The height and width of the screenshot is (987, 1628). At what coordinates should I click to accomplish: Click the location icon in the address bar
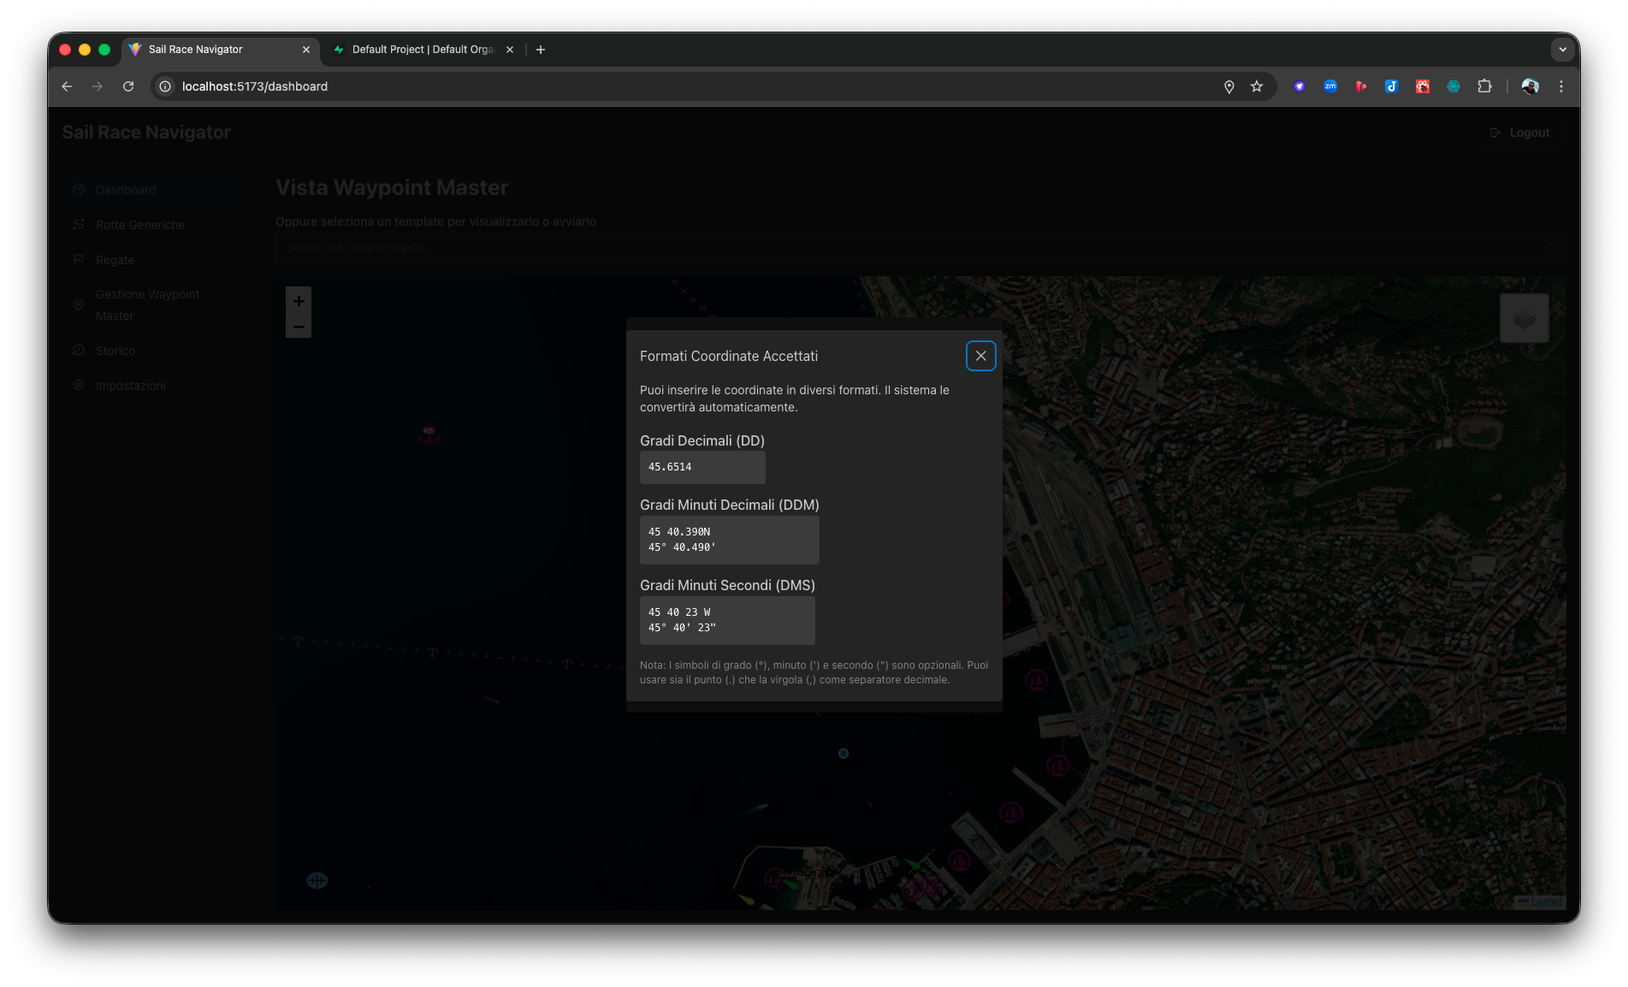(1228, 86)
